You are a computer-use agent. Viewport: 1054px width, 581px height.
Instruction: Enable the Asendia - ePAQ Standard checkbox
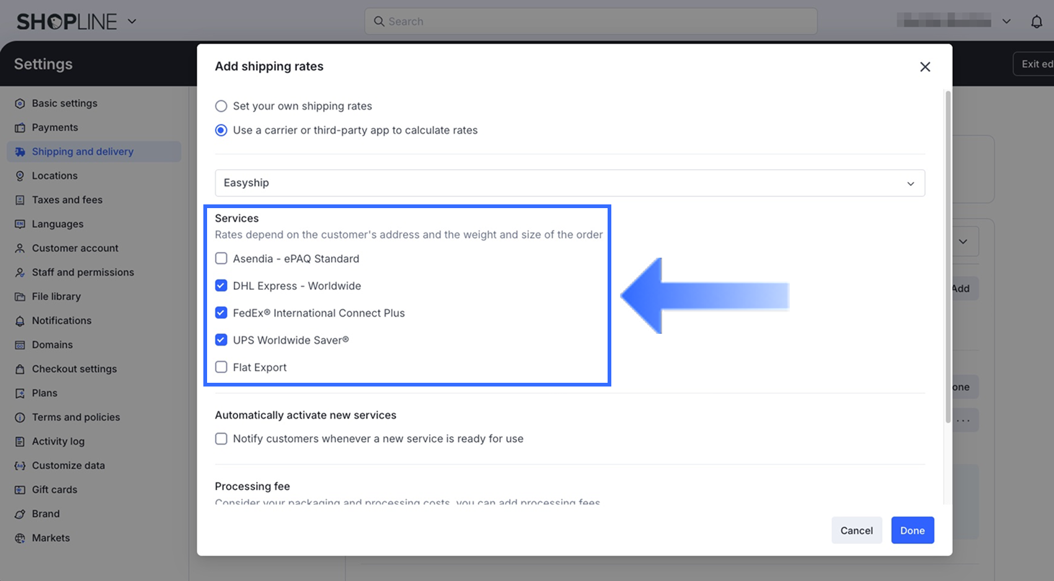221,258
